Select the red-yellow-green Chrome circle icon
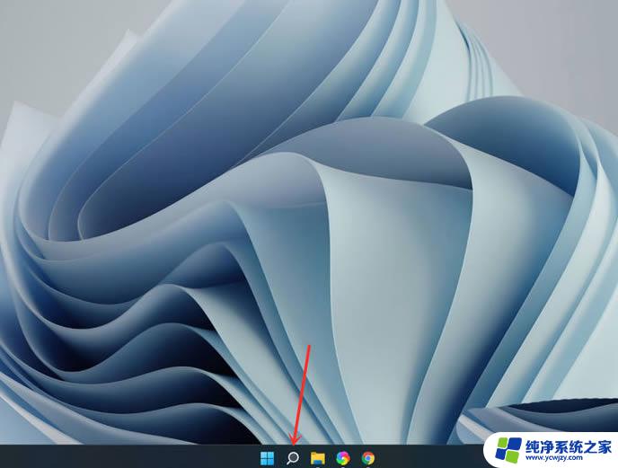Screen dimensions: 618x468 pyautogui.click(x=367, y=458)
